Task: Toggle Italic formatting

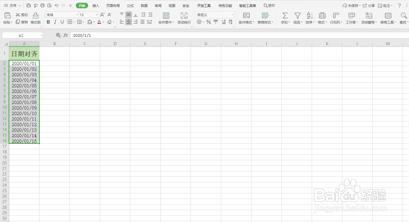Action: pyautogui.click(x=55, y=22)
